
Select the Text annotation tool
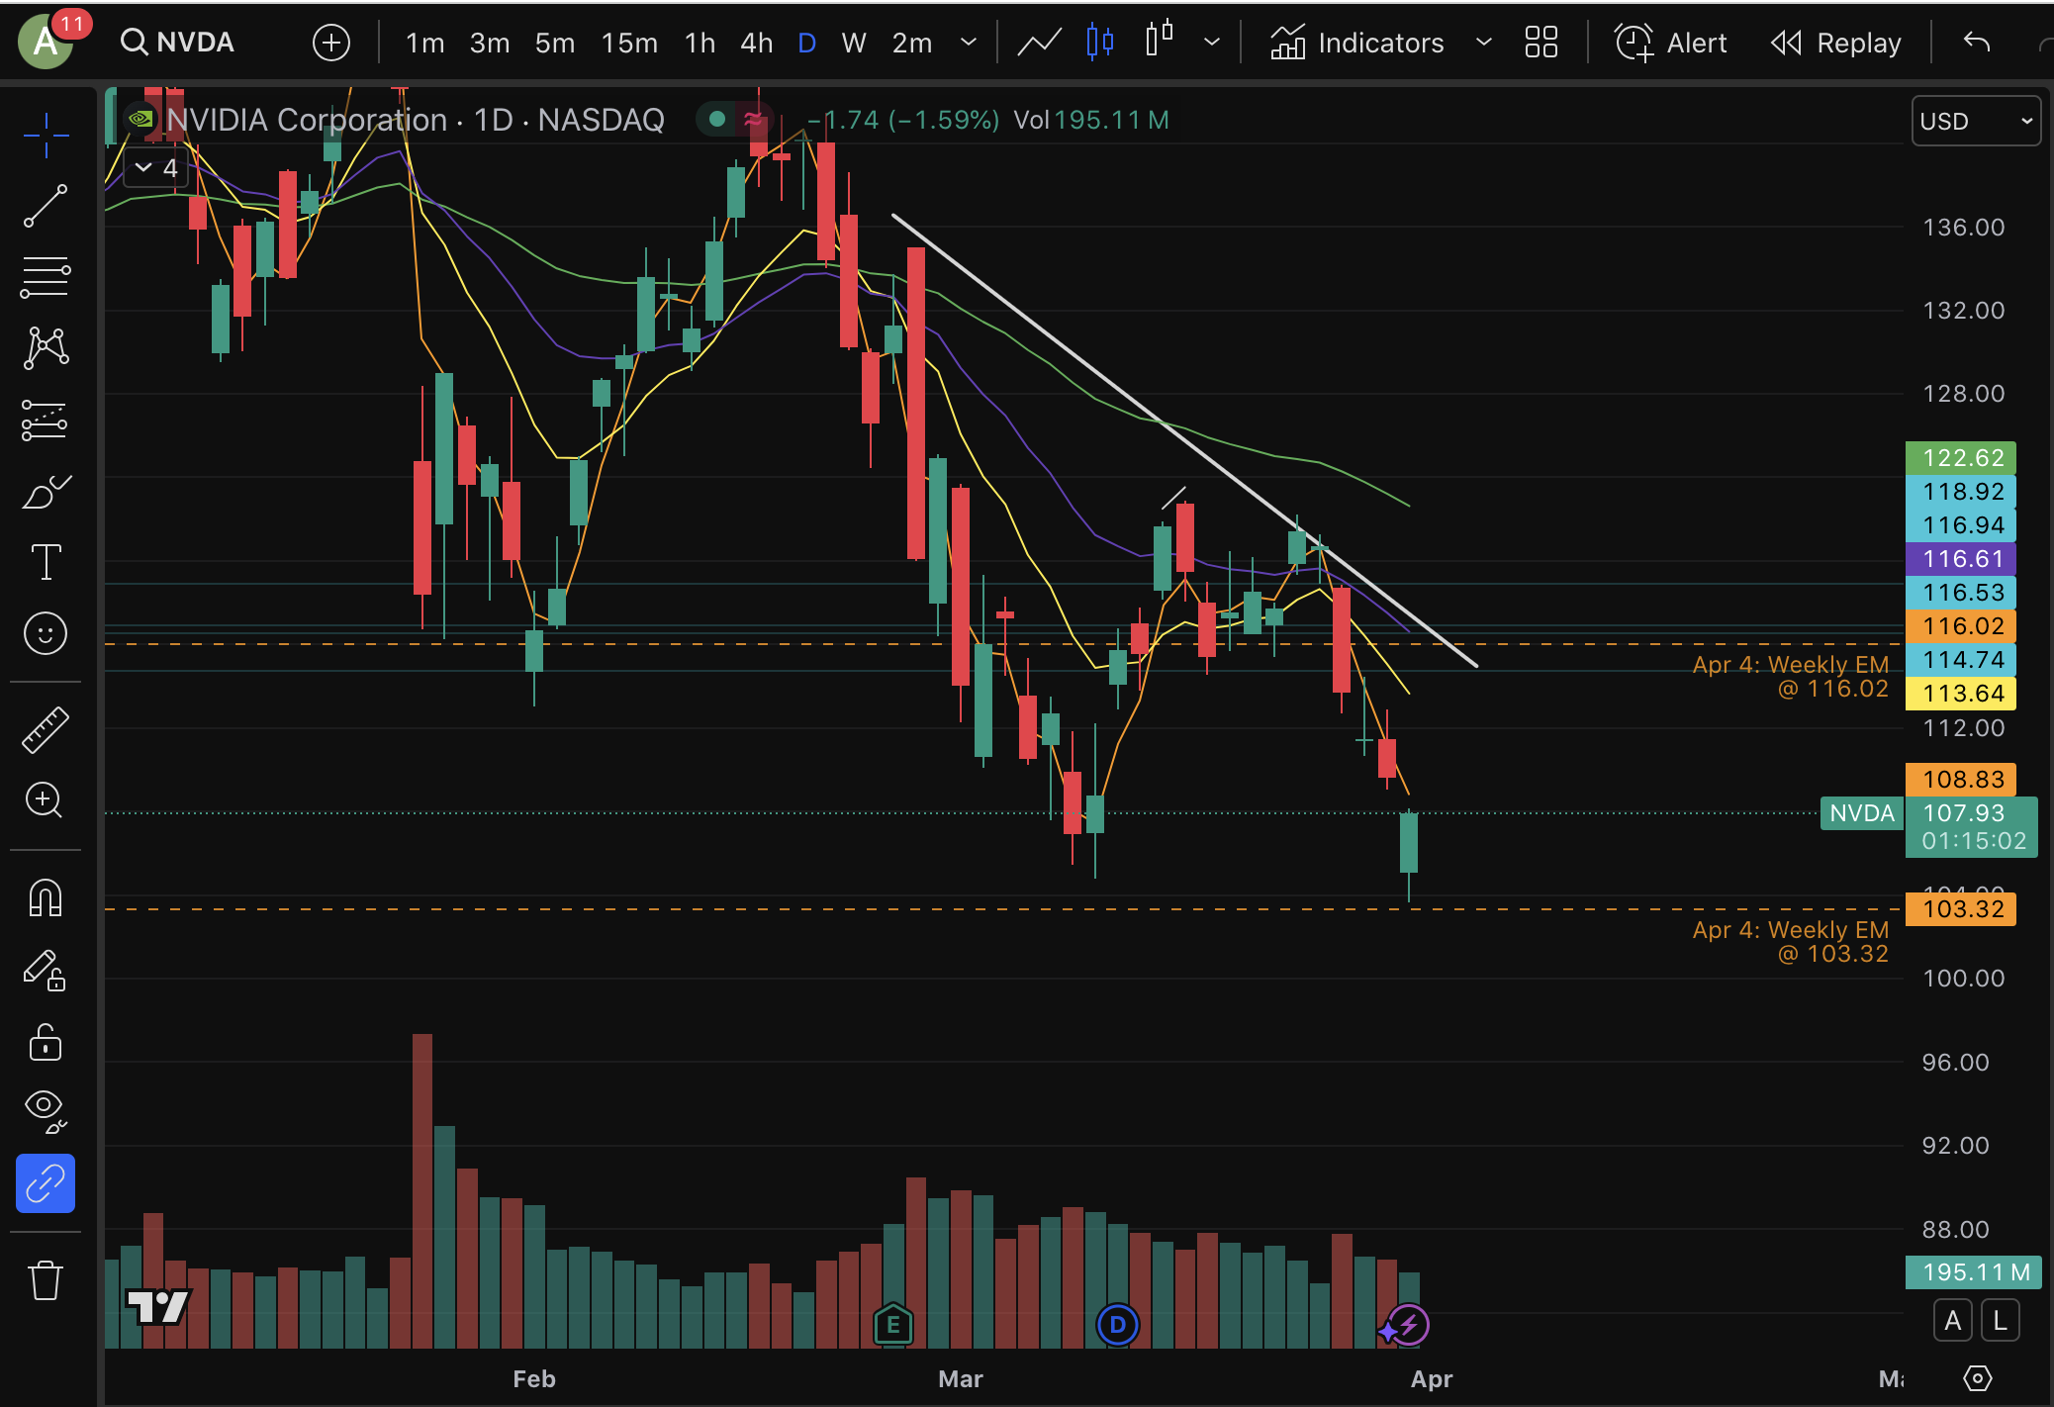tap(46, 562)
